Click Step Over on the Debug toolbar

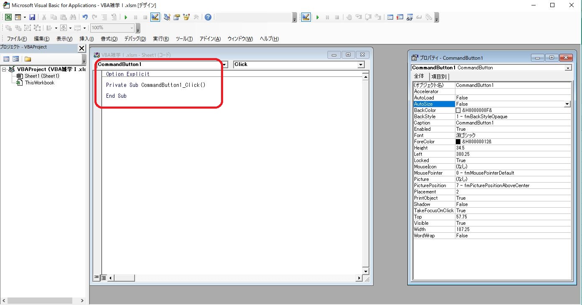coord(369,17)
